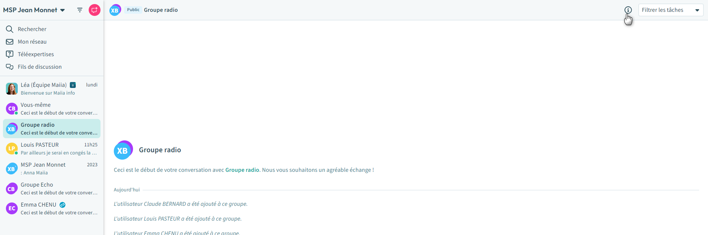Screen dimensions: 708x235
Task: Click the red new conversation icon
Action: (x=95, y=10)
